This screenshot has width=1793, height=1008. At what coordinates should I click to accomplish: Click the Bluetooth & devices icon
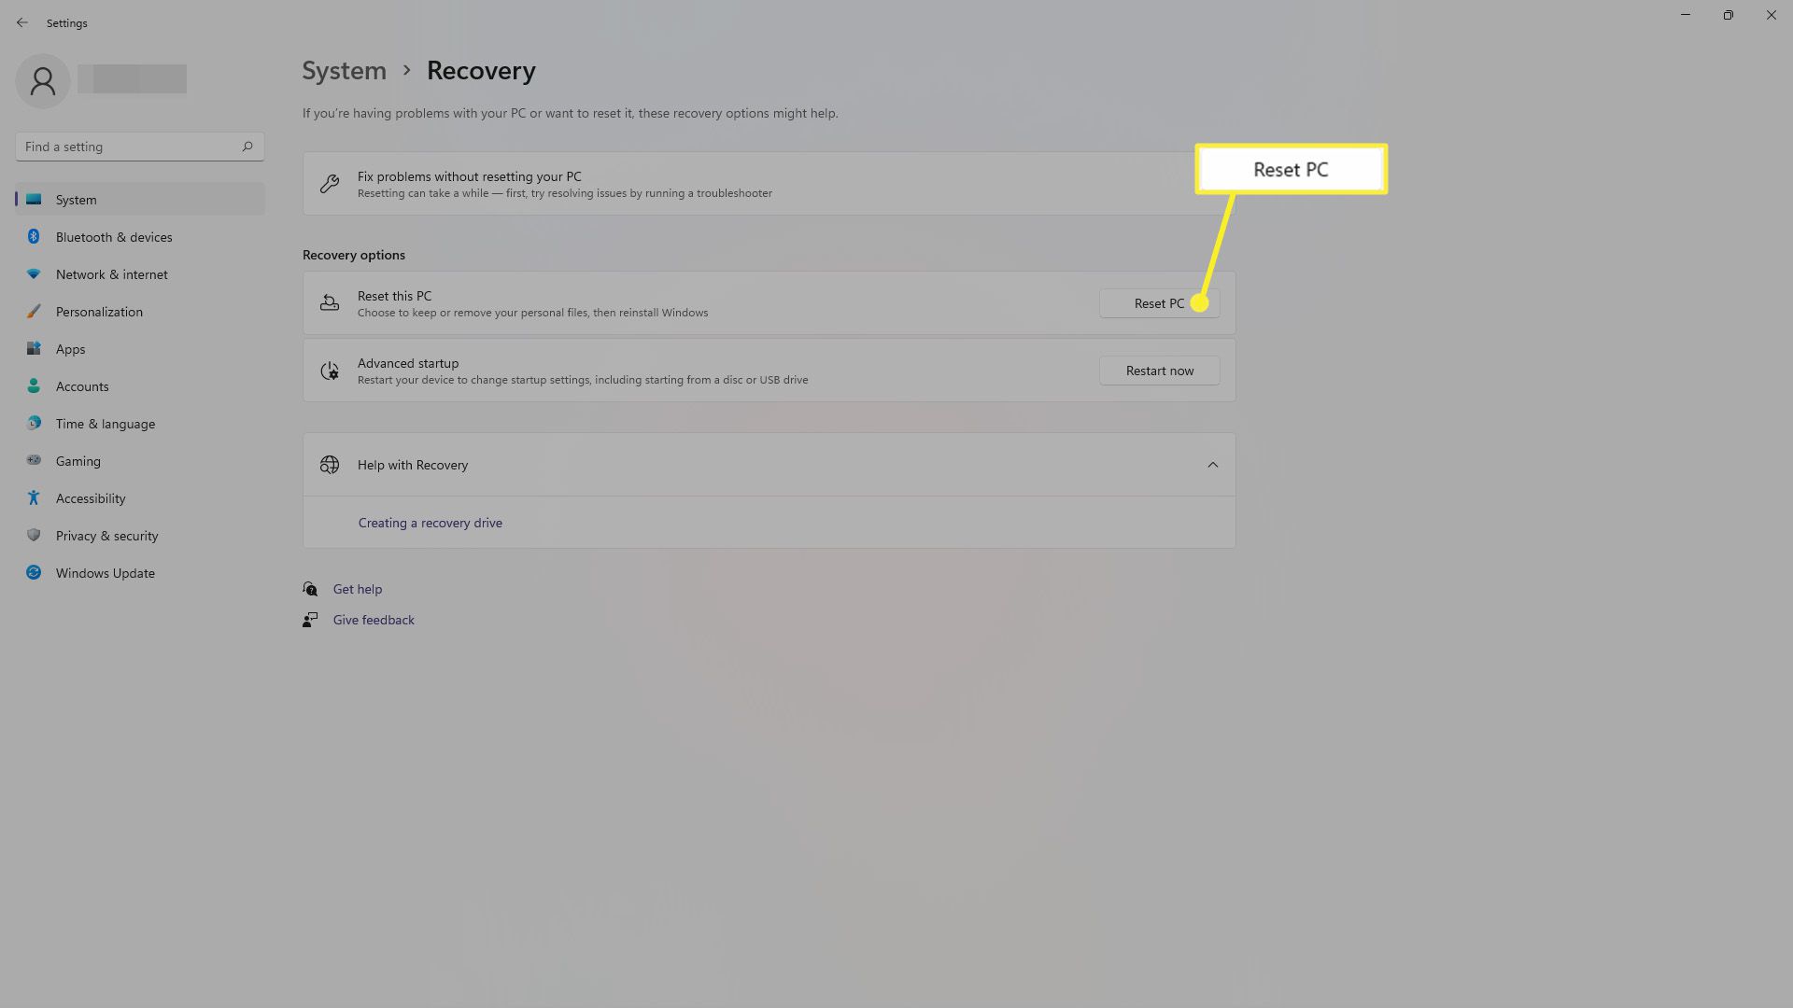tap(34, 236)
